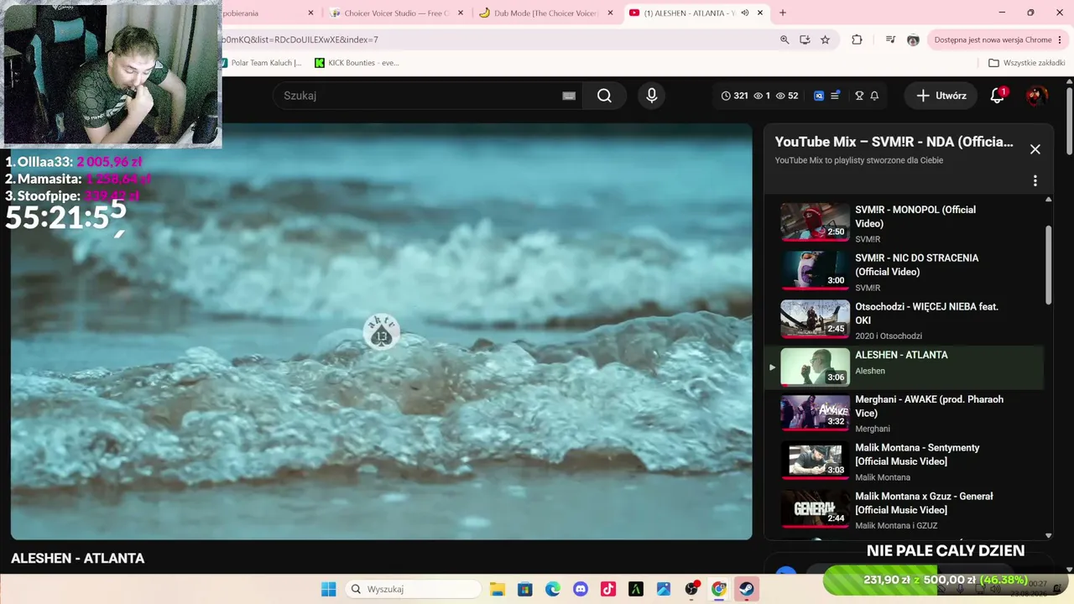
Task: Open Steam from the taskbar
Action: [746, 589]
